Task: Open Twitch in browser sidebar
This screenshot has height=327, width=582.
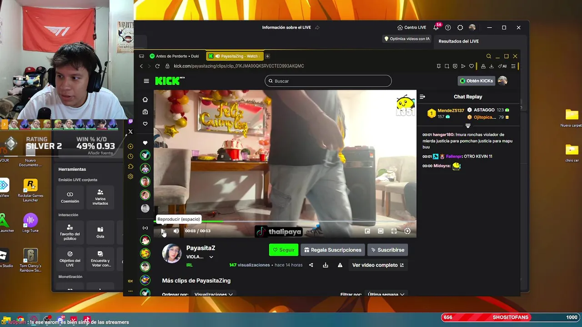Action: coord(130,122)
